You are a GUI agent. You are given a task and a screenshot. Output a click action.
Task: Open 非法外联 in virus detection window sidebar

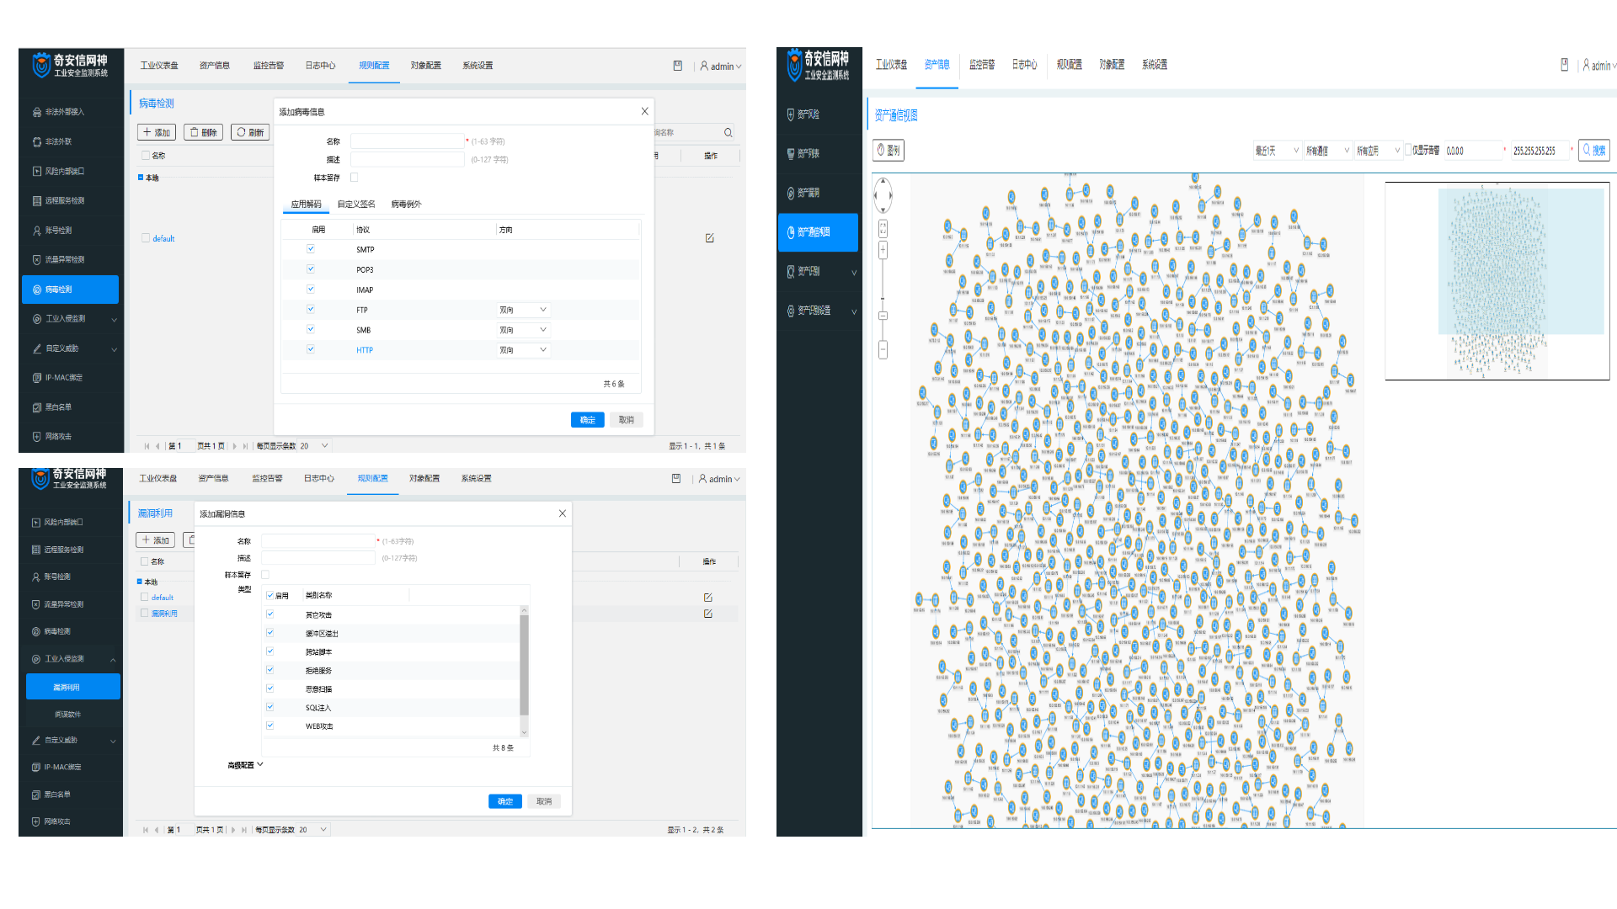(x=57, y=141)
